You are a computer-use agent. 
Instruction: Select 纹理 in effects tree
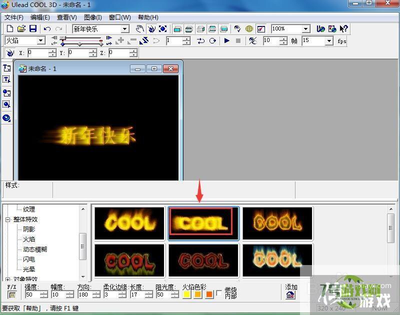click(29, 209)
